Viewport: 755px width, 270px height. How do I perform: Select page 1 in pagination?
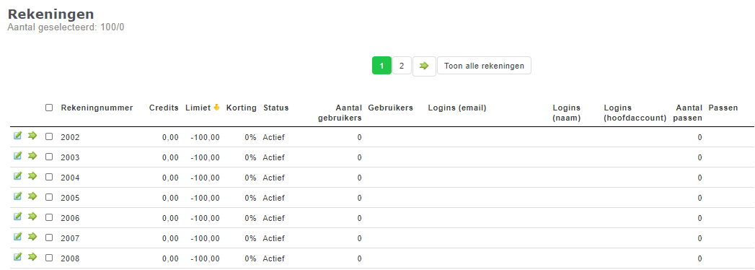coord(382,66)
